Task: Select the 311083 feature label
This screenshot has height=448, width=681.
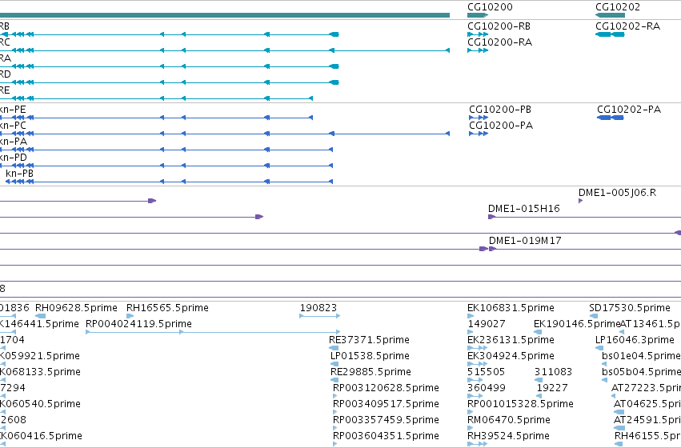Action: tap(553, 373)
